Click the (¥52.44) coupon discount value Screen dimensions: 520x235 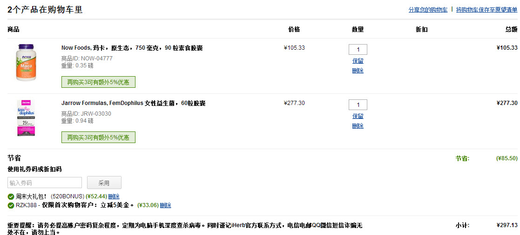[x=96, y=196]
